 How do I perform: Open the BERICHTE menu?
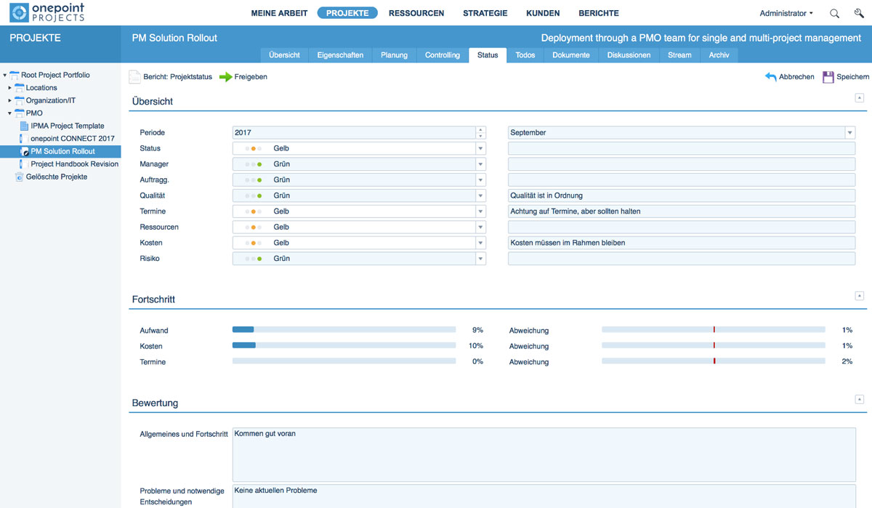point(598,13)
